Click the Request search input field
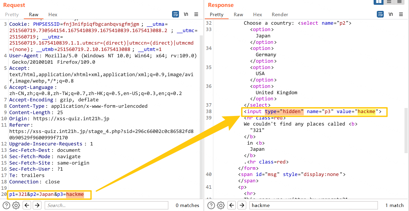 point(106,205)
